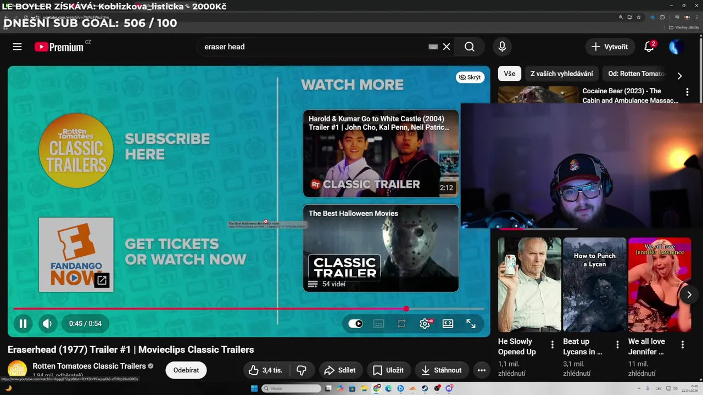Toggle subtitles in the player controls
This screenshot has height=395, width=703.
378,324
